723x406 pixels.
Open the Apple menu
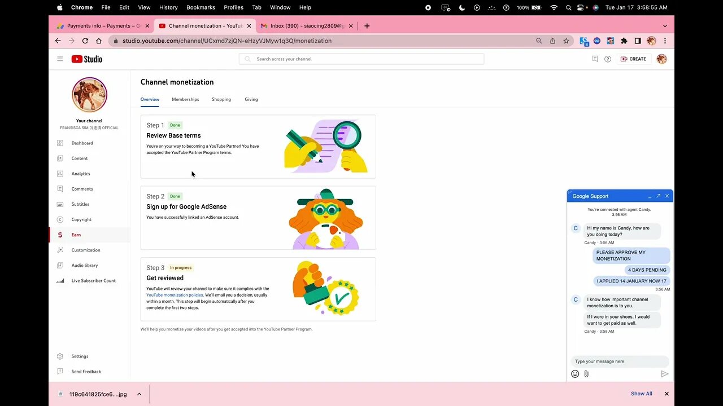[x=60, y=7]
